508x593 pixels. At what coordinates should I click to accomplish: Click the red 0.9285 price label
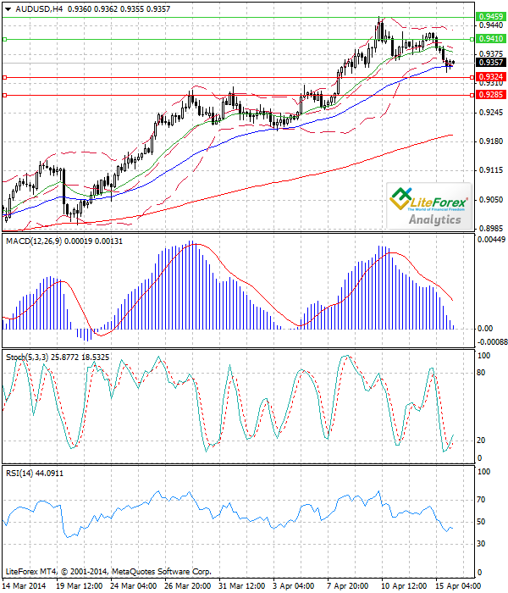coord(490,96)
